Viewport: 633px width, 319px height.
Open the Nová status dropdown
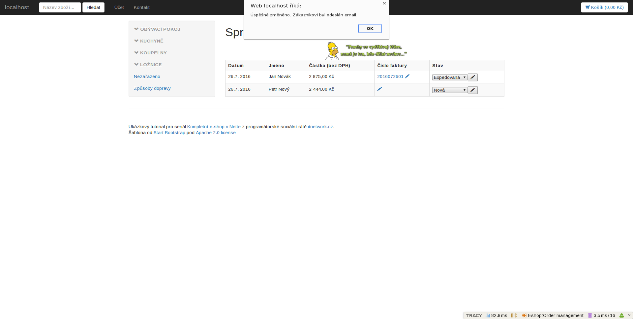[x=450, y=90]
